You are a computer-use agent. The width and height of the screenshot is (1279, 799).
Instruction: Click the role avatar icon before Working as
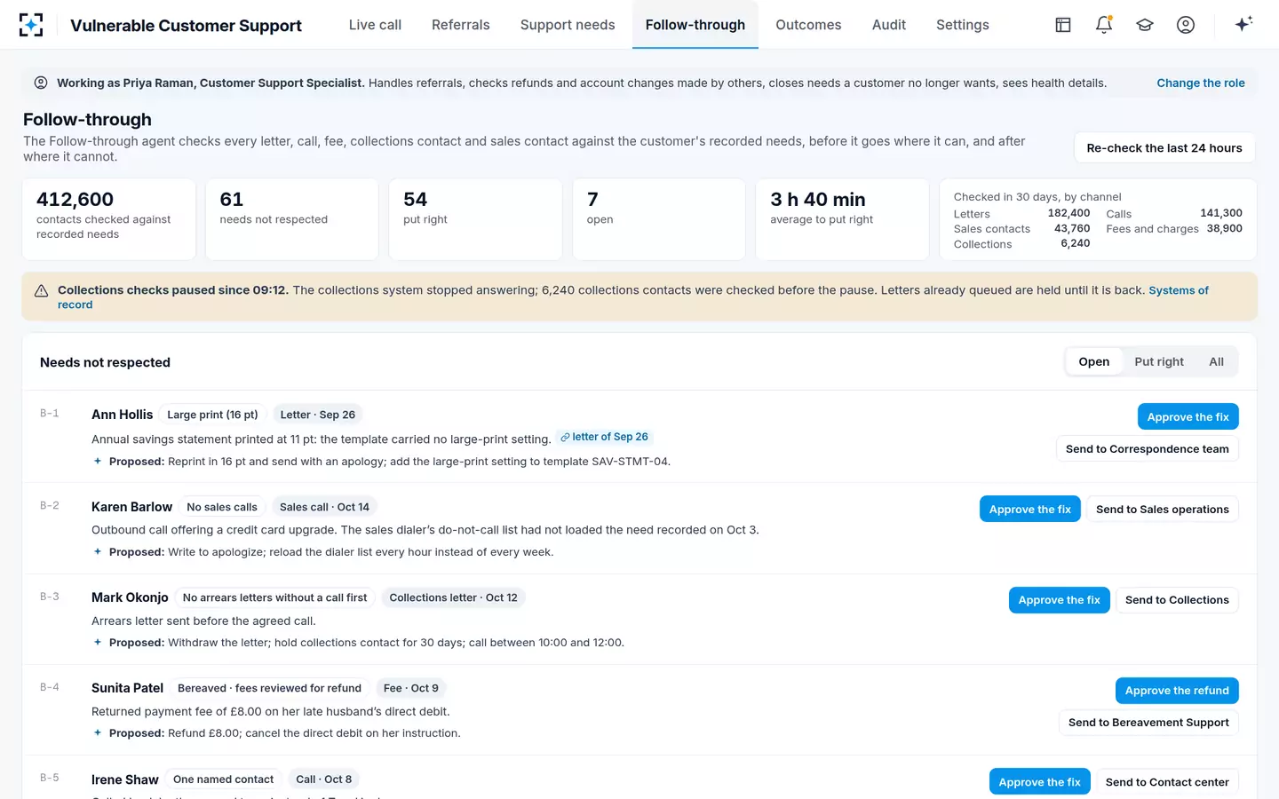coord(41,83)
